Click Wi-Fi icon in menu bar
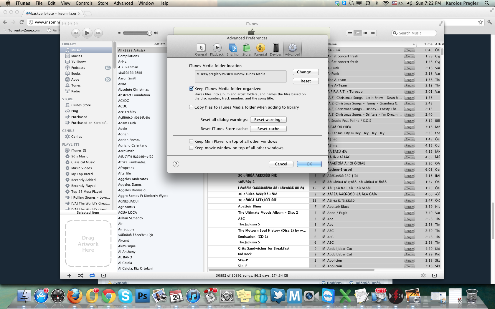495x309 pixels. click(385, 3)
